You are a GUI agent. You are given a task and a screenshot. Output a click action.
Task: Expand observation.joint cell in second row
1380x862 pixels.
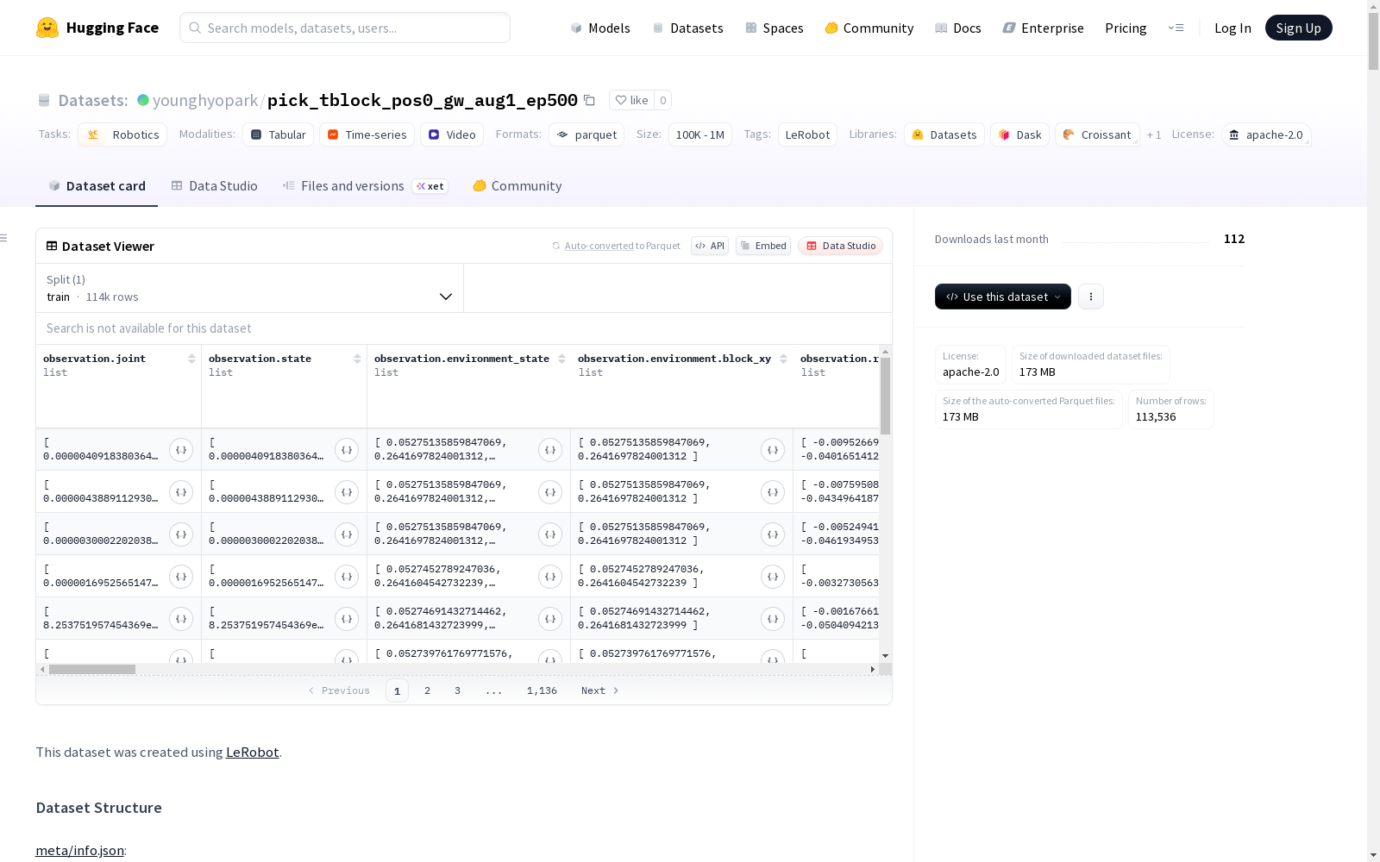181,492
